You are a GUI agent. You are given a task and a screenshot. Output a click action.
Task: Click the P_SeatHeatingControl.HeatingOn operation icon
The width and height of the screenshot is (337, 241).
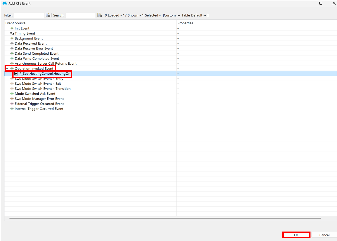[16, 74]
